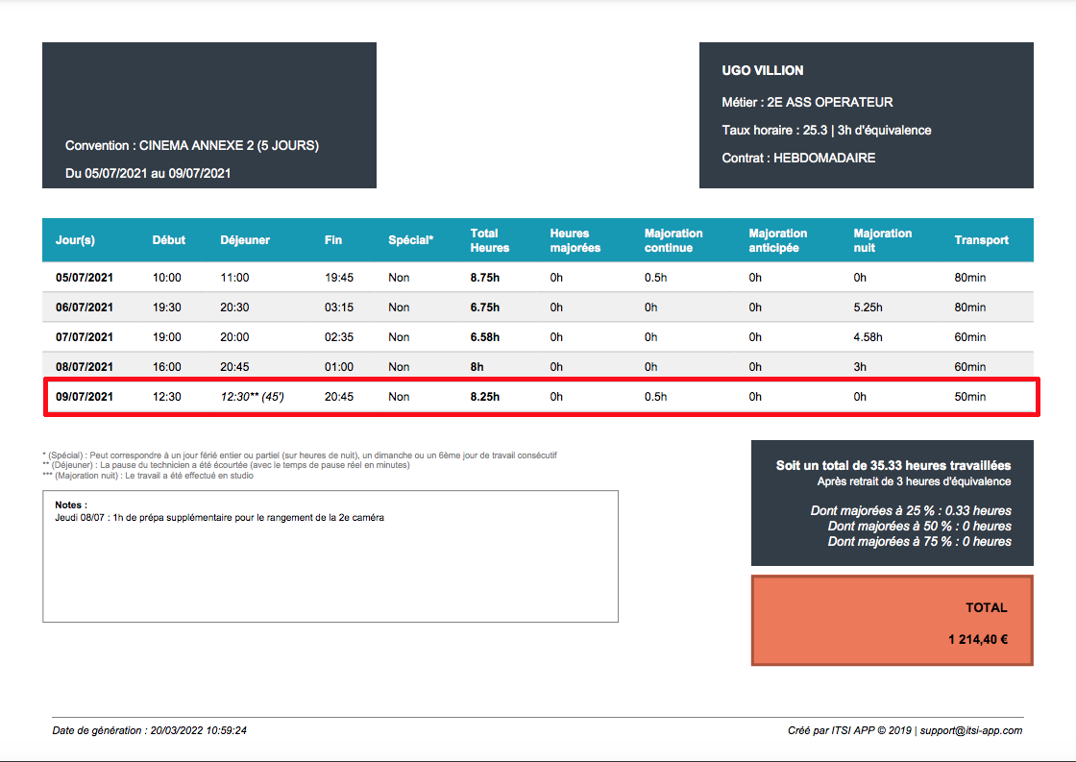
Task: Click the Total Heures column header
Action: [489, 240]
